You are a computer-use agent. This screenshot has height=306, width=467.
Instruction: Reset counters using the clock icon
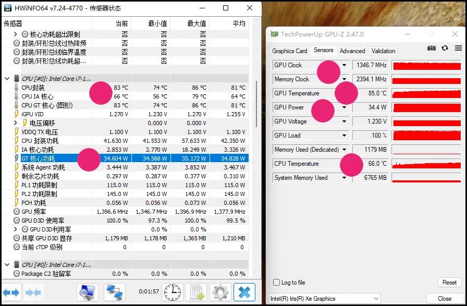point(172,292)
